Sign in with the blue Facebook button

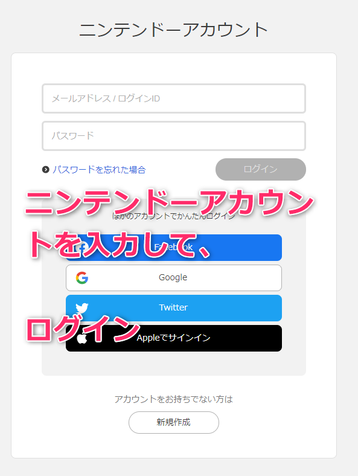(x=174, y=248)
